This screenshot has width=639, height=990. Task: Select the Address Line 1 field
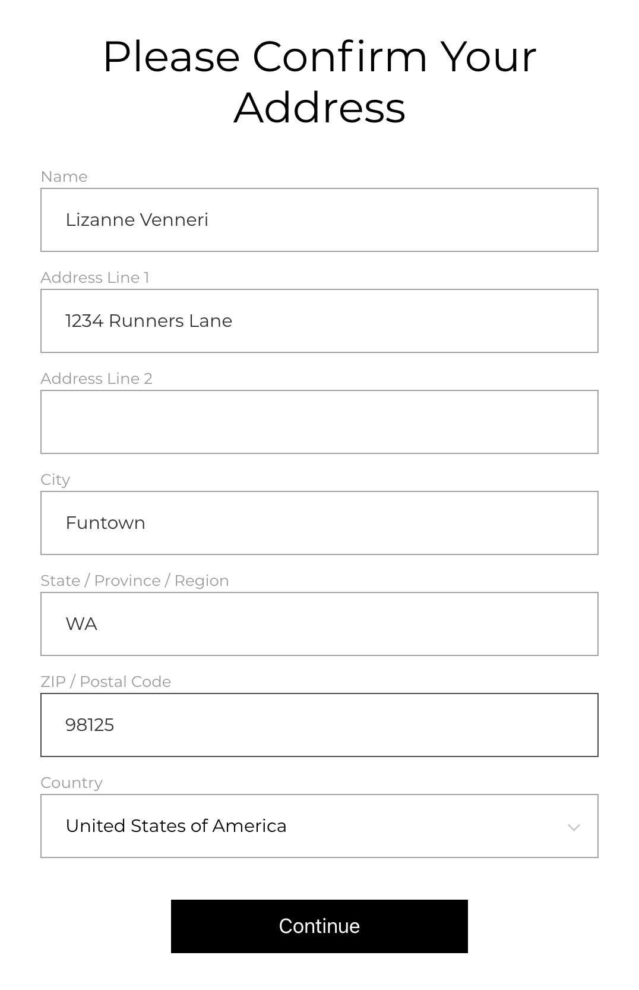[x=319, y=321]
